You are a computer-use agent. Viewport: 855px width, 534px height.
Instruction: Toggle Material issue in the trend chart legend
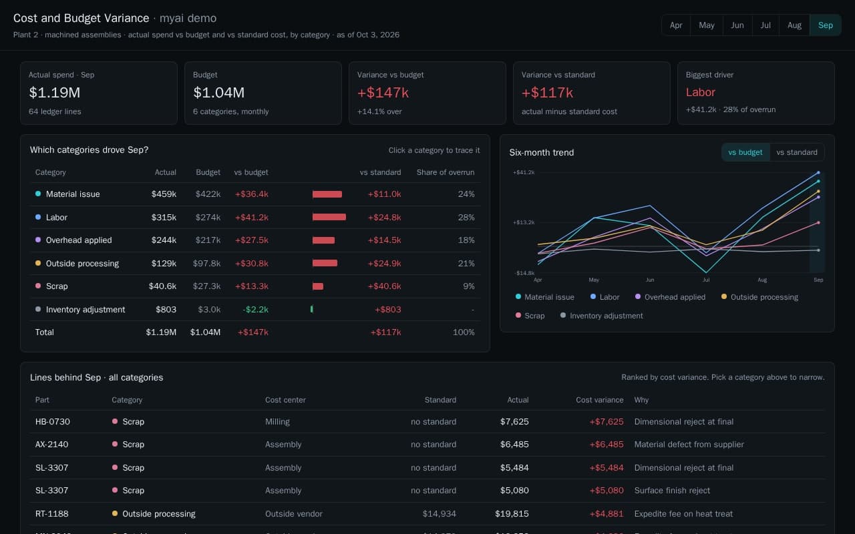pyautogui.click(x=545, y=297)
